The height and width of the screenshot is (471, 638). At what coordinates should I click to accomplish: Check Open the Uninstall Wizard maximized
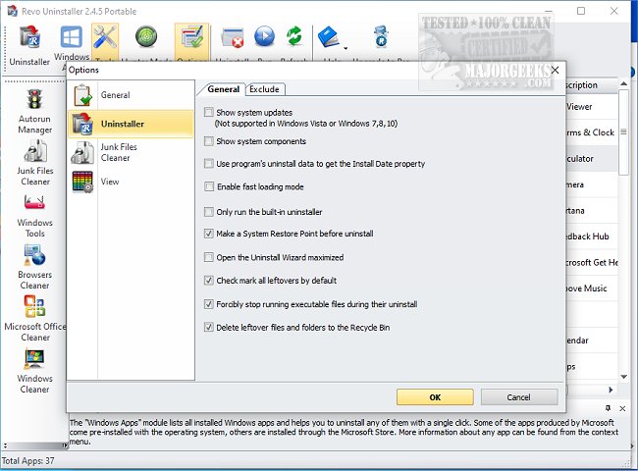209,257
